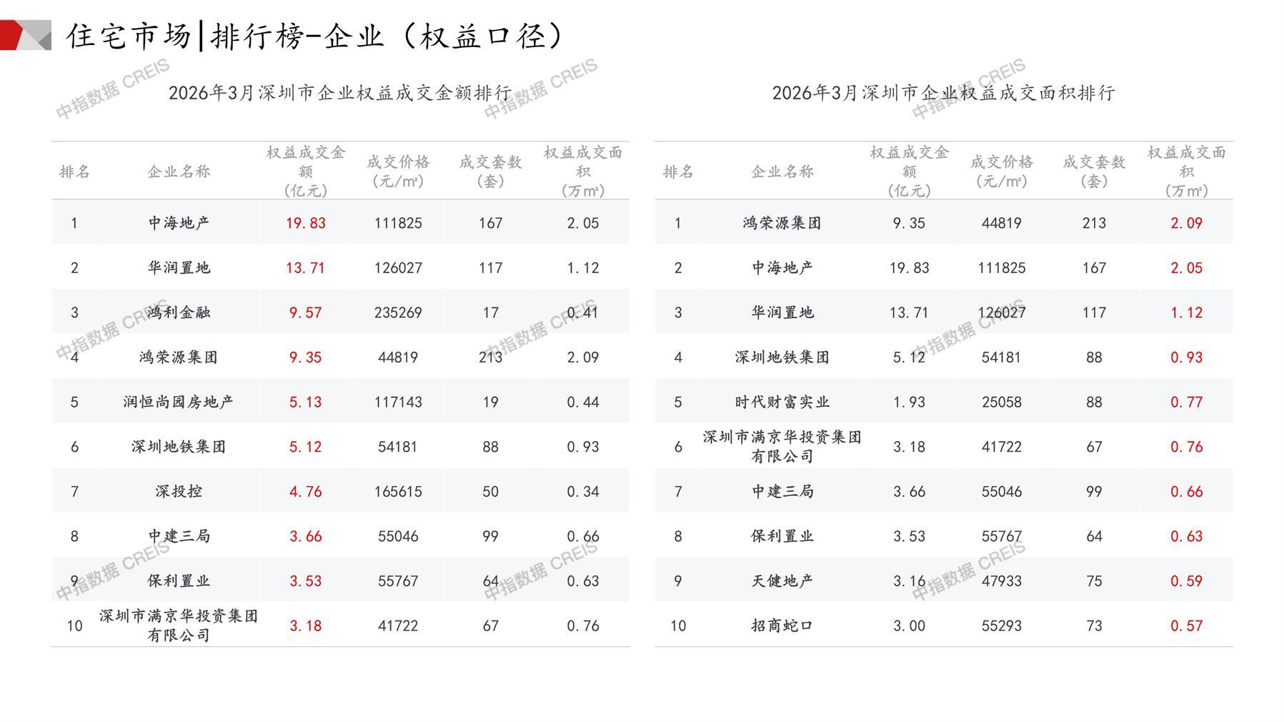
Task: Click the amount value 3.00 in right table
Action: 909,625
